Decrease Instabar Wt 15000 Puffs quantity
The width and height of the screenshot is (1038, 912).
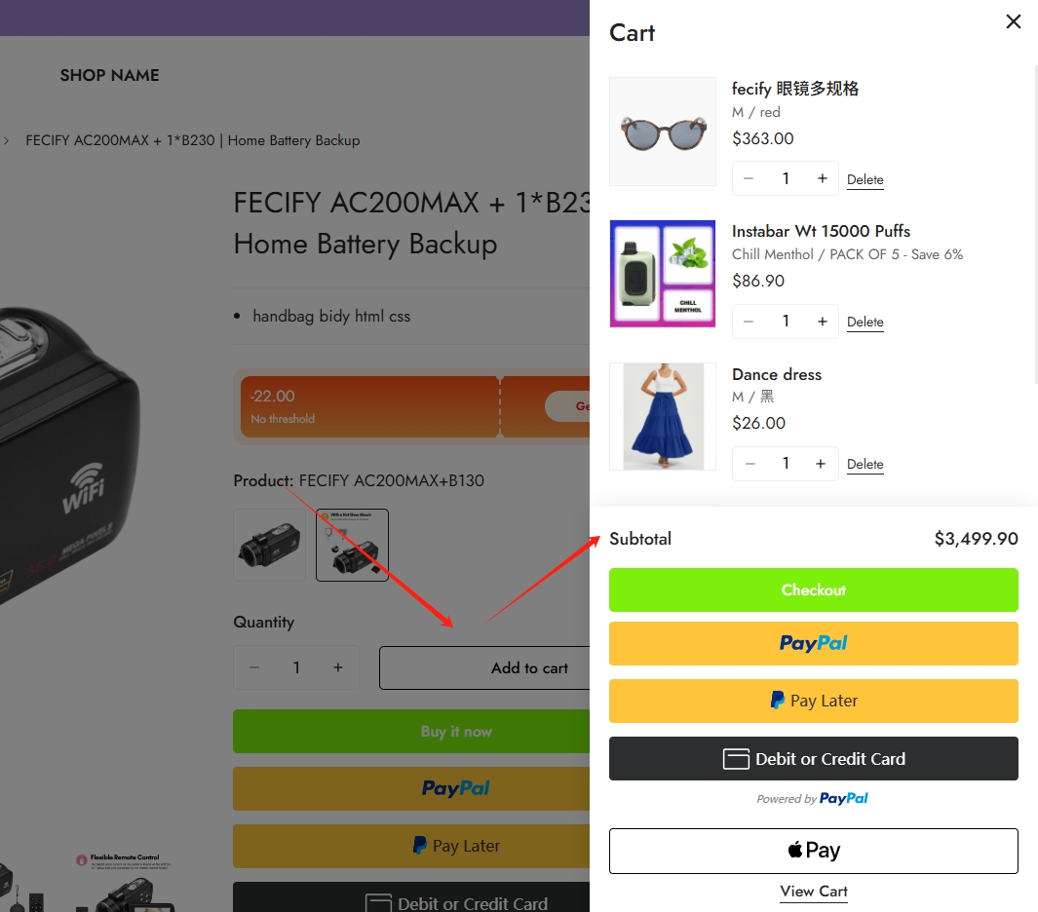749,322
